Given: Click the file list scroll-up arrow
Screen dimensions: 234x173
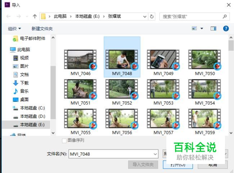Looking at the screenshot, I should point(231,38).
